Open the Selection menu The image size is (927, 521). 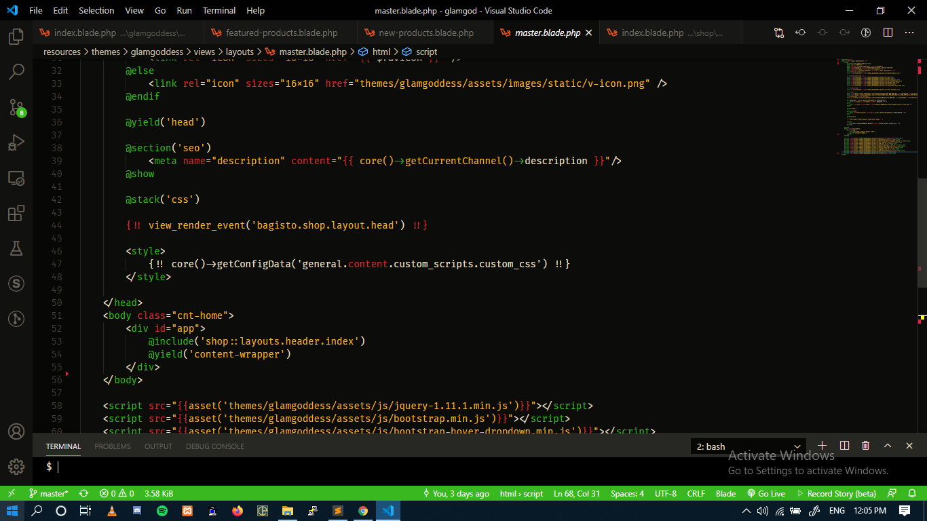[96, 10]
